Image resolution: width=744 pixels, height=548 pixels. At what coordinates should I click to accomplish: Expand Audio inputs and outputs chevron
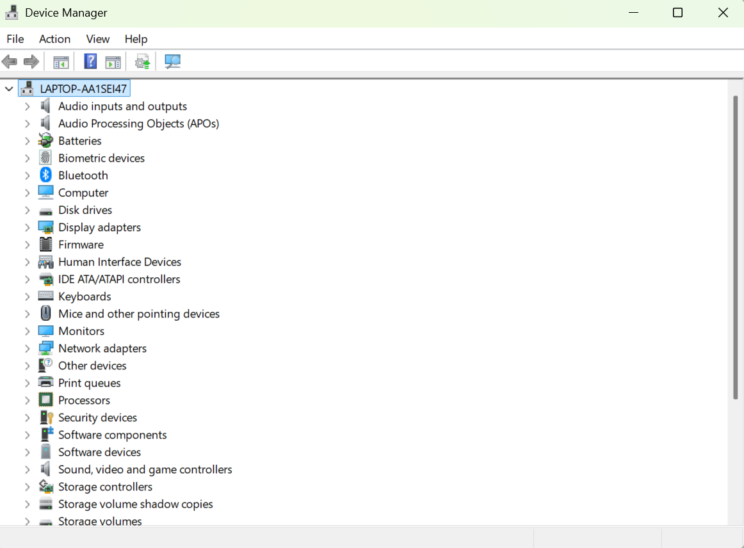pos(28,106)
